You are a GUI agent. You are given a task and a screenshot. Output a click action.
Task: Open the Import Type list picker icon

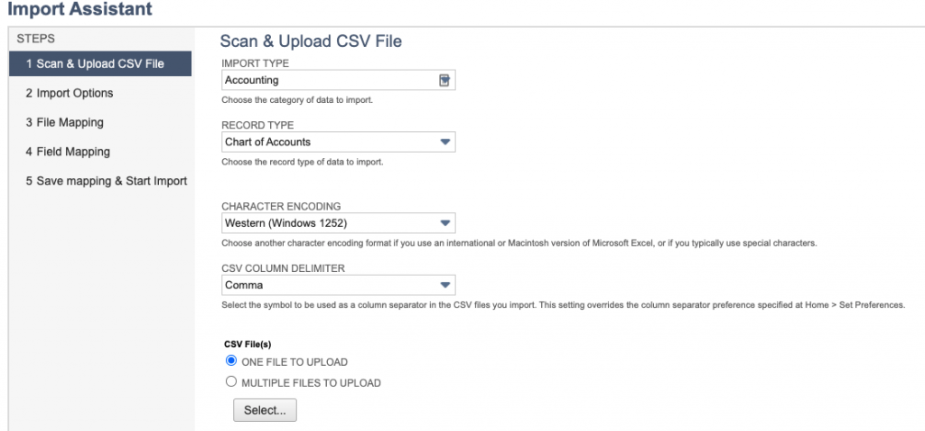tap(444, 80)
